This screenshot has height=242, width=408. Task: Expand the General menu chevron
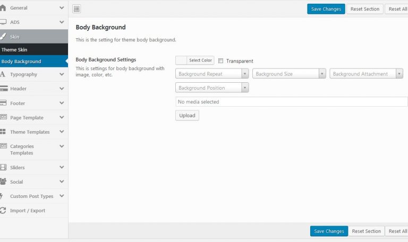point(62,8)
